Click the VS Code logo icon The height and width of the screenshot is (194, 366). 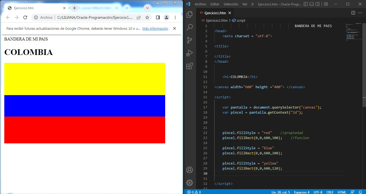click(x=188, y=4)
